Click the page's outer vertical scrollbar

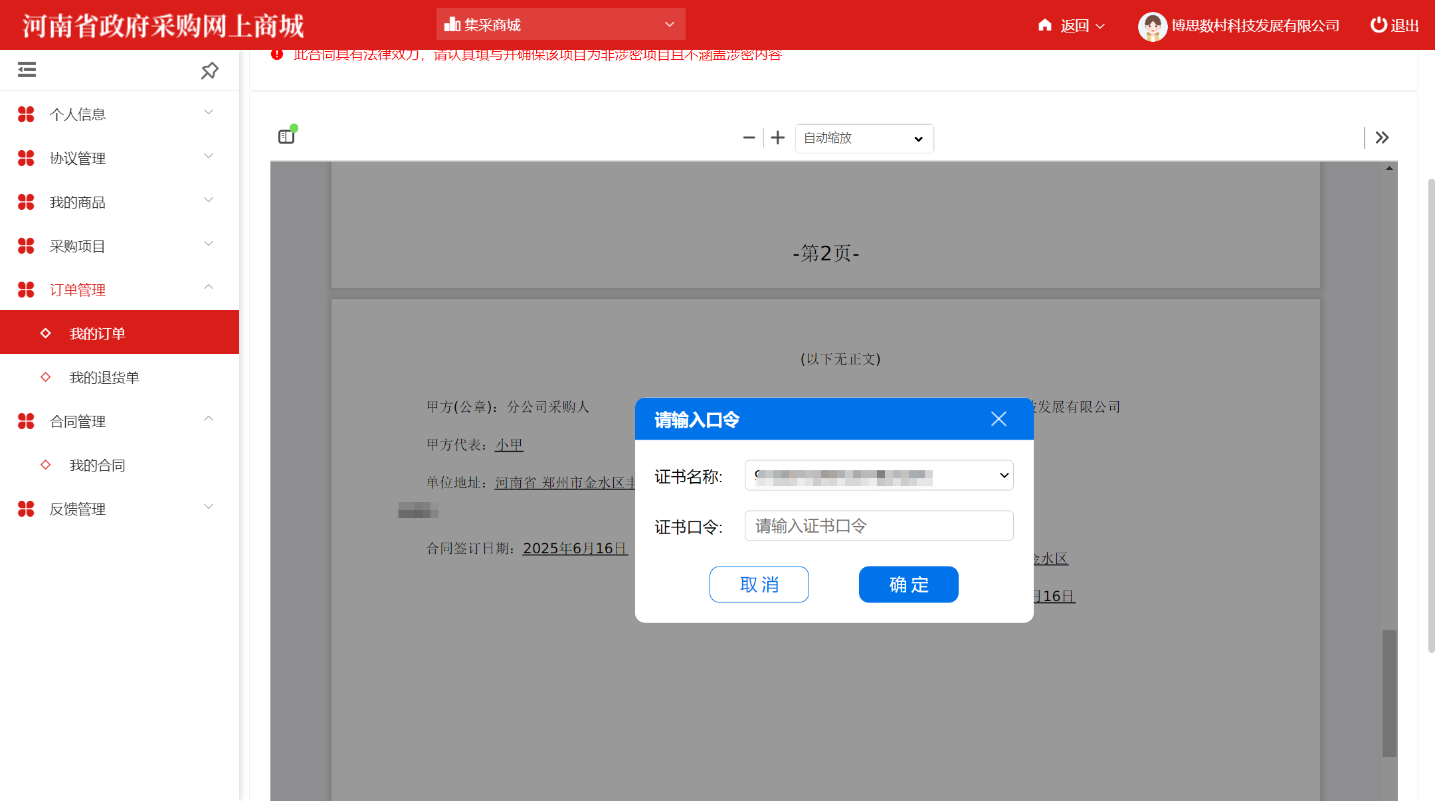[1431, 415]
